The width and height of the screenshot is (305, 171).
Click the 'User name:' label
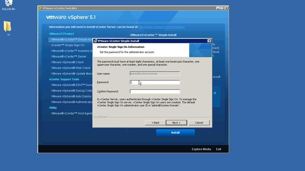point(103,74)
